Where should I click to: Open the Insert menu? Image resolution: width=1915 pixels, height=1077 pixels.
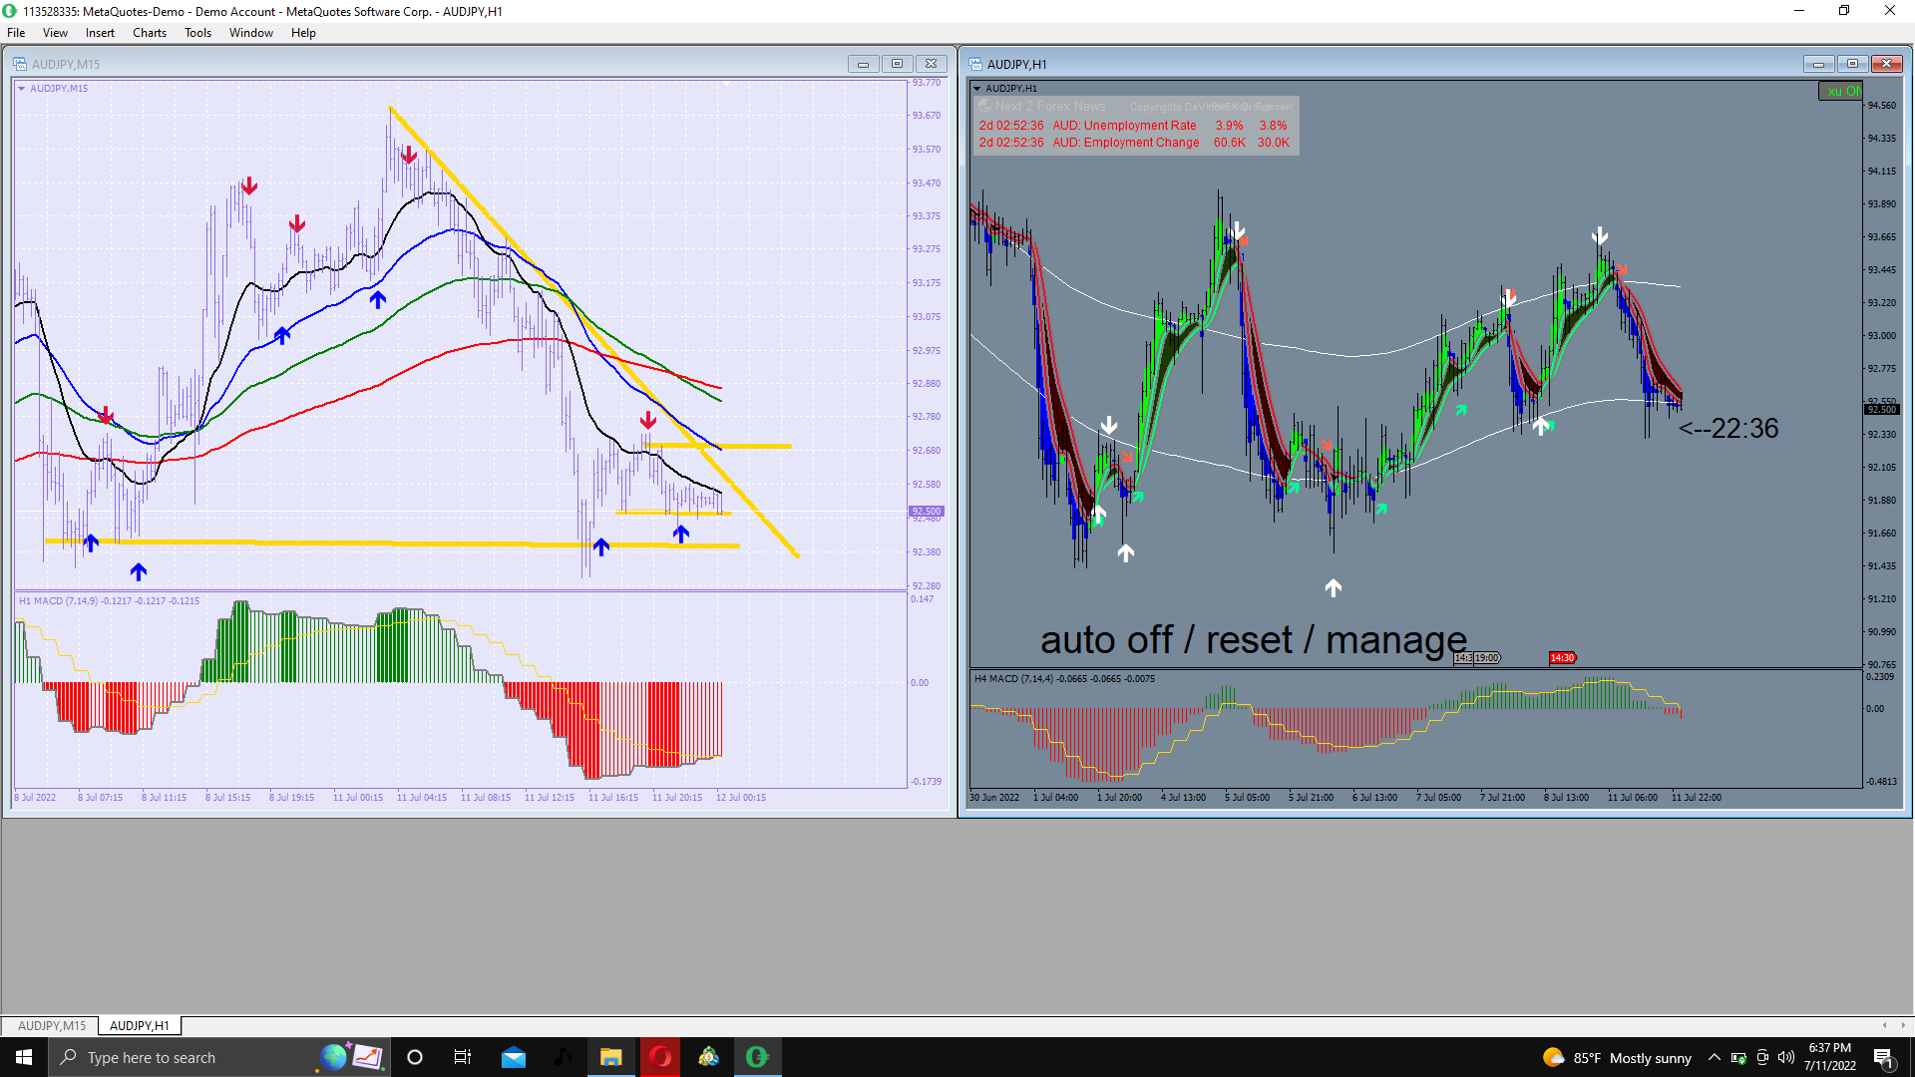click(x=100, y=33)
